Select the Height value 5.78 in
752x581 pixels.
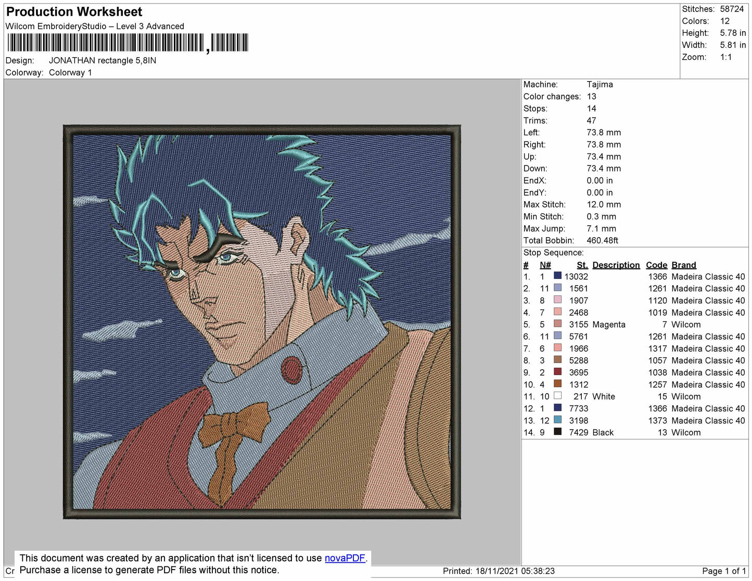pos(733,33)
